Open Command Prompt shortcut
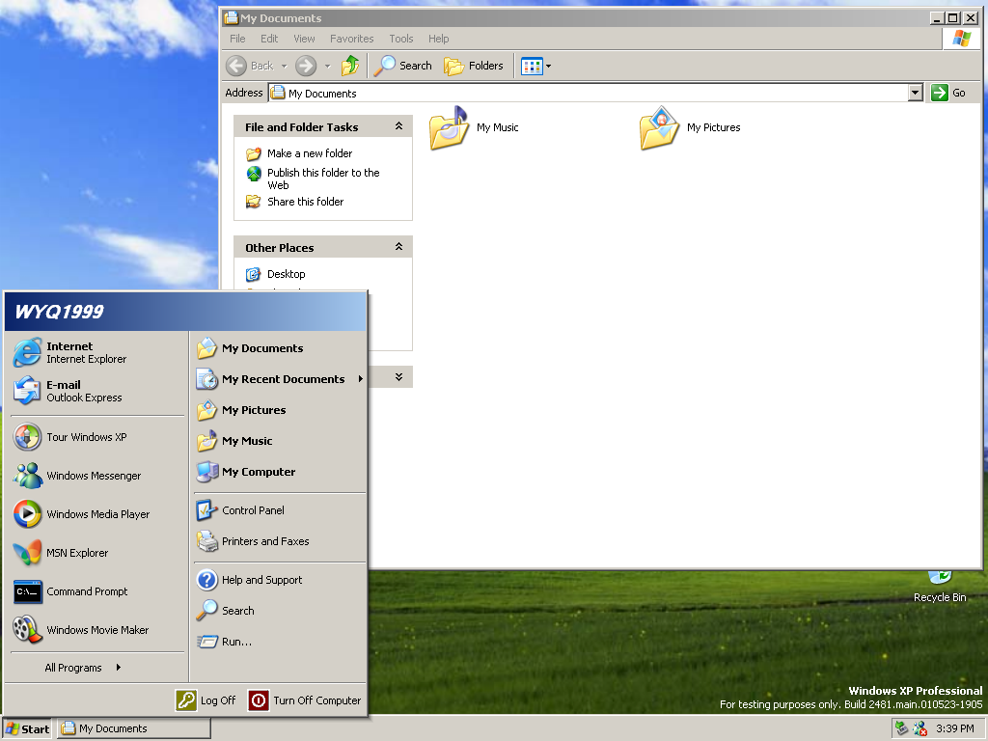This screenshot has width=988, height=741. (86, 591)
